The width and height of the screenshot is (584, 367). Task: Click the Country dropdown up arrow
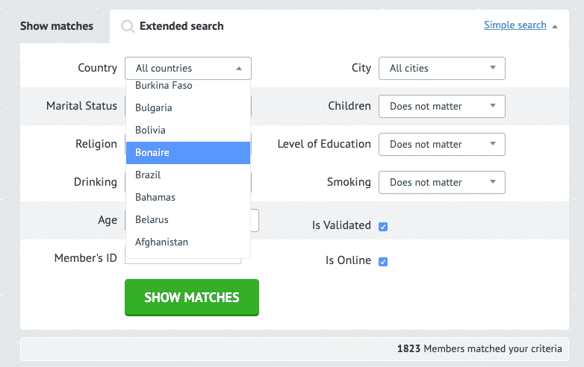pyautogui.click(x=239, y=69)
